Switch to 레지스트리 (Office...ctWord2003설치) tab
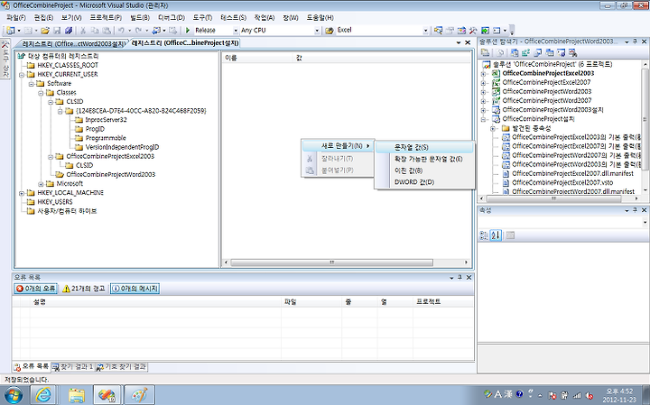Image resolution: width=650 pixels, height=405 pixels. pyautogui.click(x=73, y=43)
